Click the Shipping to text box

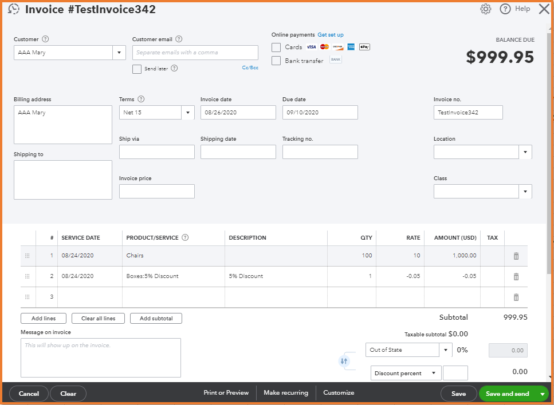click(63, 180)
